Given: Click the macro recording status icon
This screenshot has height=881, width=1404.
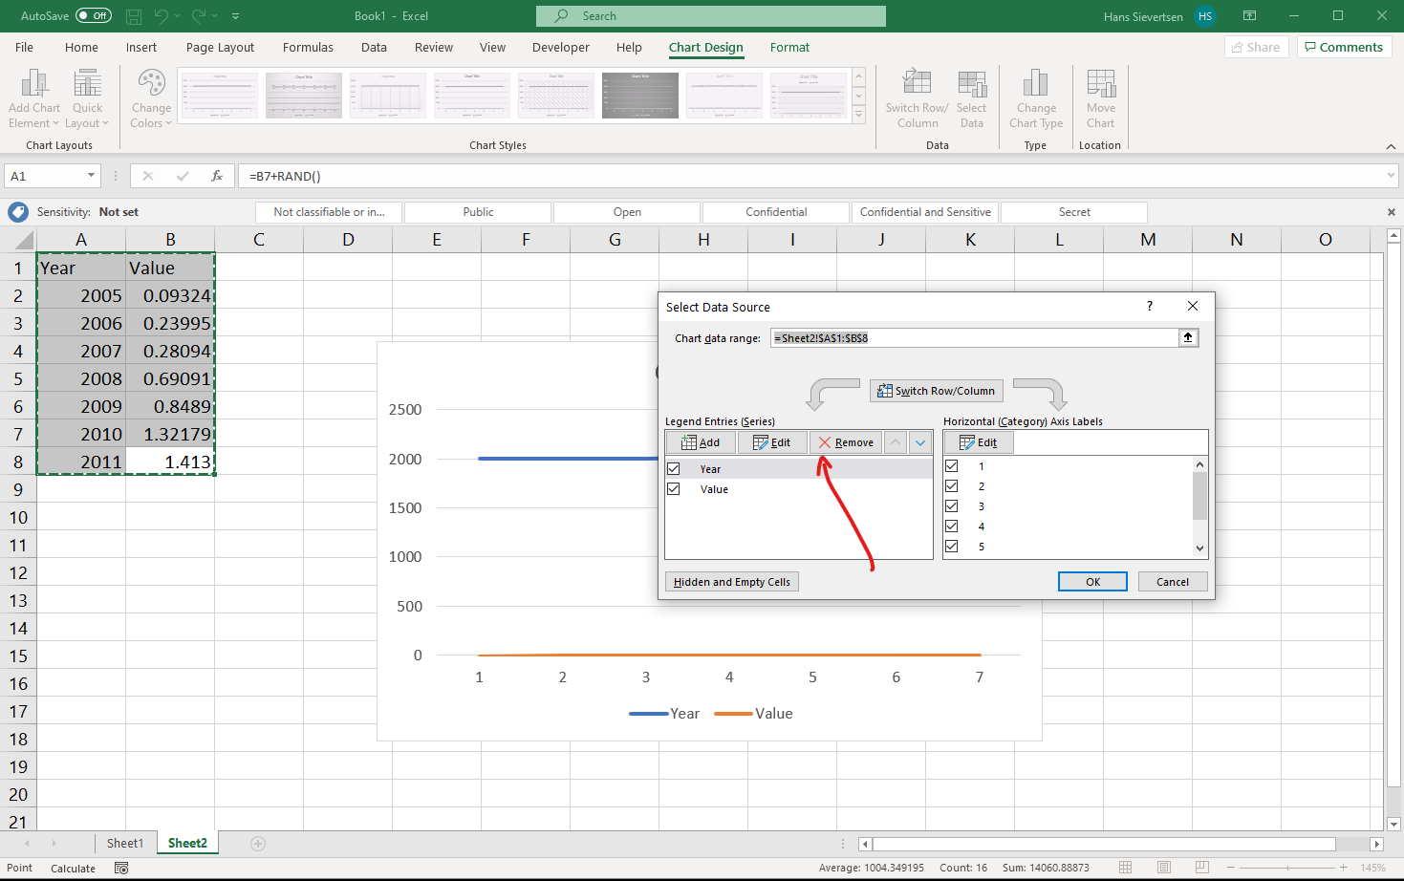Looking at the screenshot, I should tap(121, 868).
